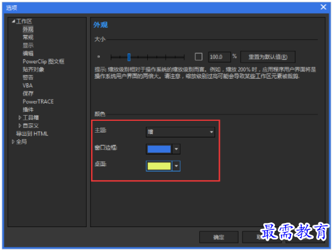Screen dimensions: 333x250
Task: Open the 插件 settings page
Action: (x=28, y=110)
